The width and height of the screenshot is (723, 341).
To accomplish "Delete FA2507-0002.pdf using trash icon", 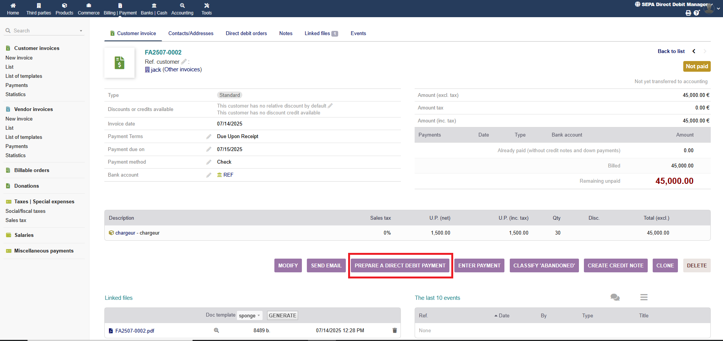I will [394, 330].
